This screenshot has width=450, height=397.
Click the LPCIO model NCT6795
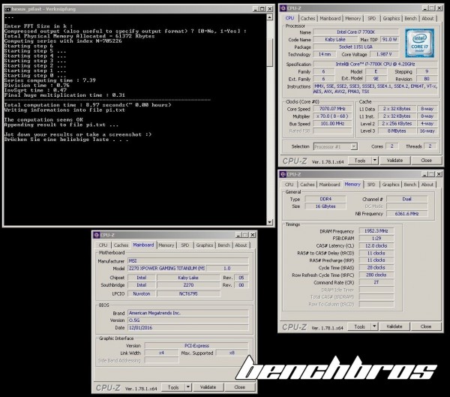pos(188,293)
